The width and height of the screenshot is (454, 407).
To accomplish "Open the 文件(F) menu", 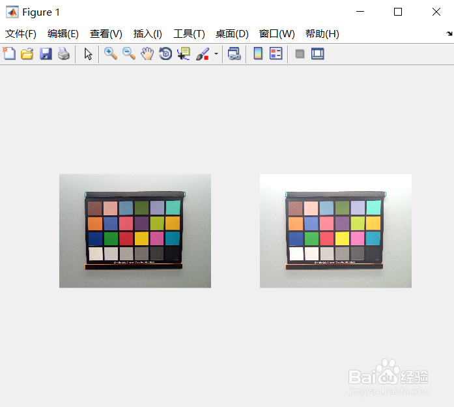I will click(21, 34).
